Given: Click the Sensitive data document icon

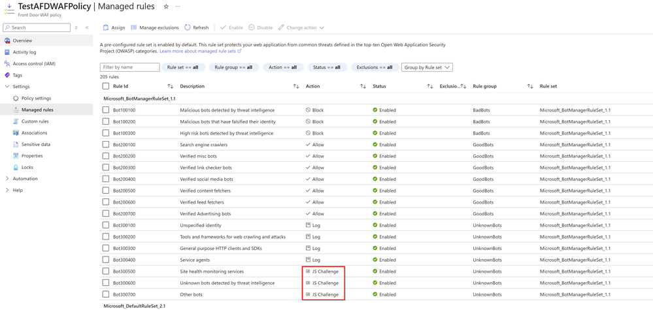Looking at the screenshot, I should click(x=16, y=144).
